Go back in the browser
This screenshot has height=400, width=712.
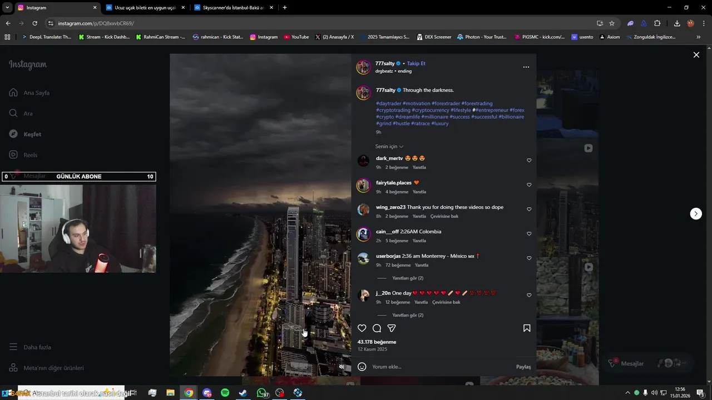[8, 23]
